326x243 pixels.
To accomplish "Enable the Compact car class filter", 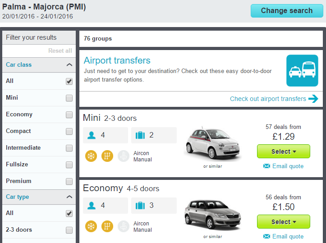I will (x=69, y=131).
